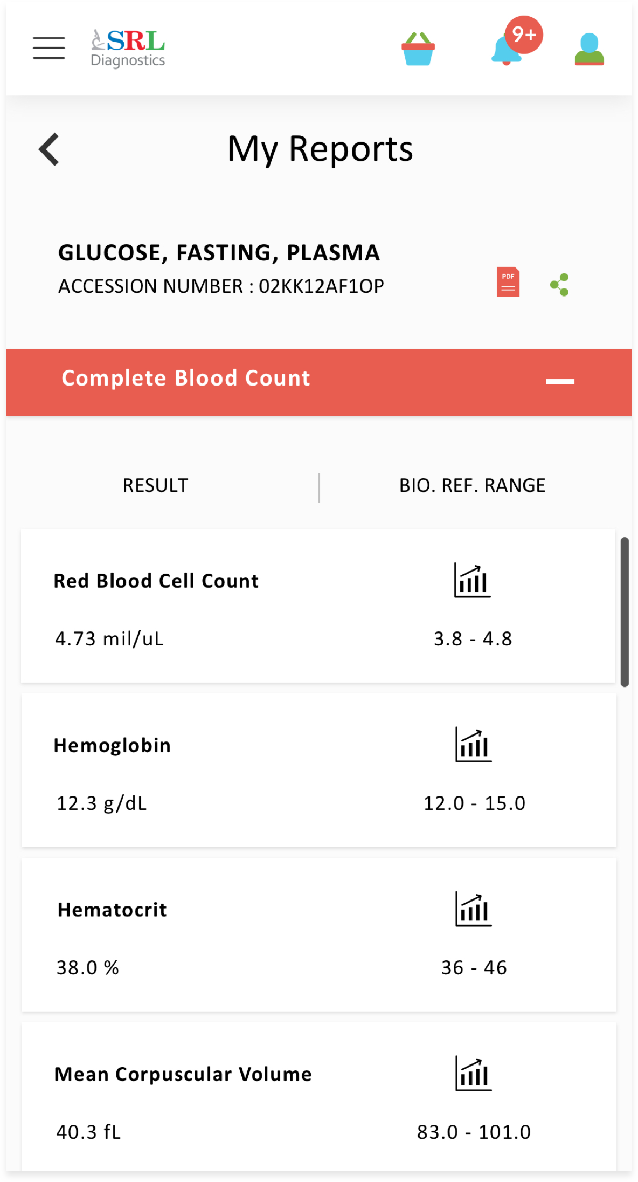638x1182 pixels.
Task: Collapse the Complete Blood Count section
Action: click(x=560, y=381)
